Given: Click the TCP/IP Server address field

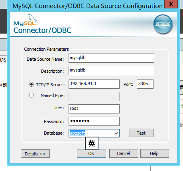Looking at the screenshot, I should [94, 84].
